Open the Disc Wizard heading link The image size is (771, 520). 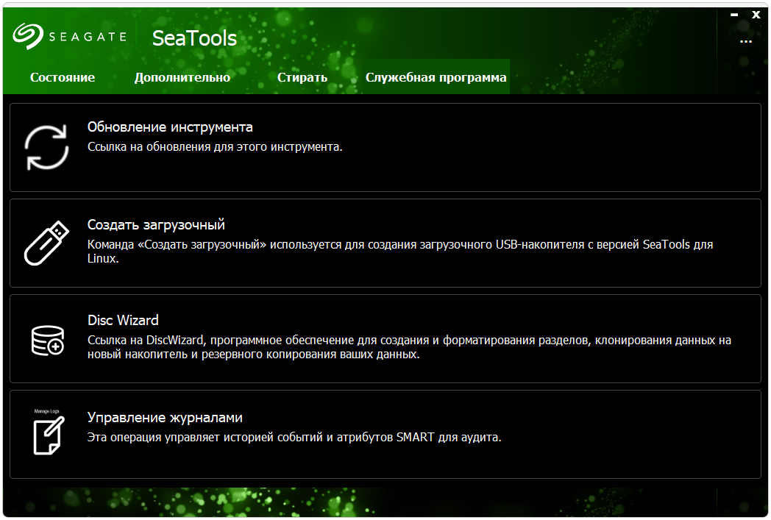(x=123, y=321)
